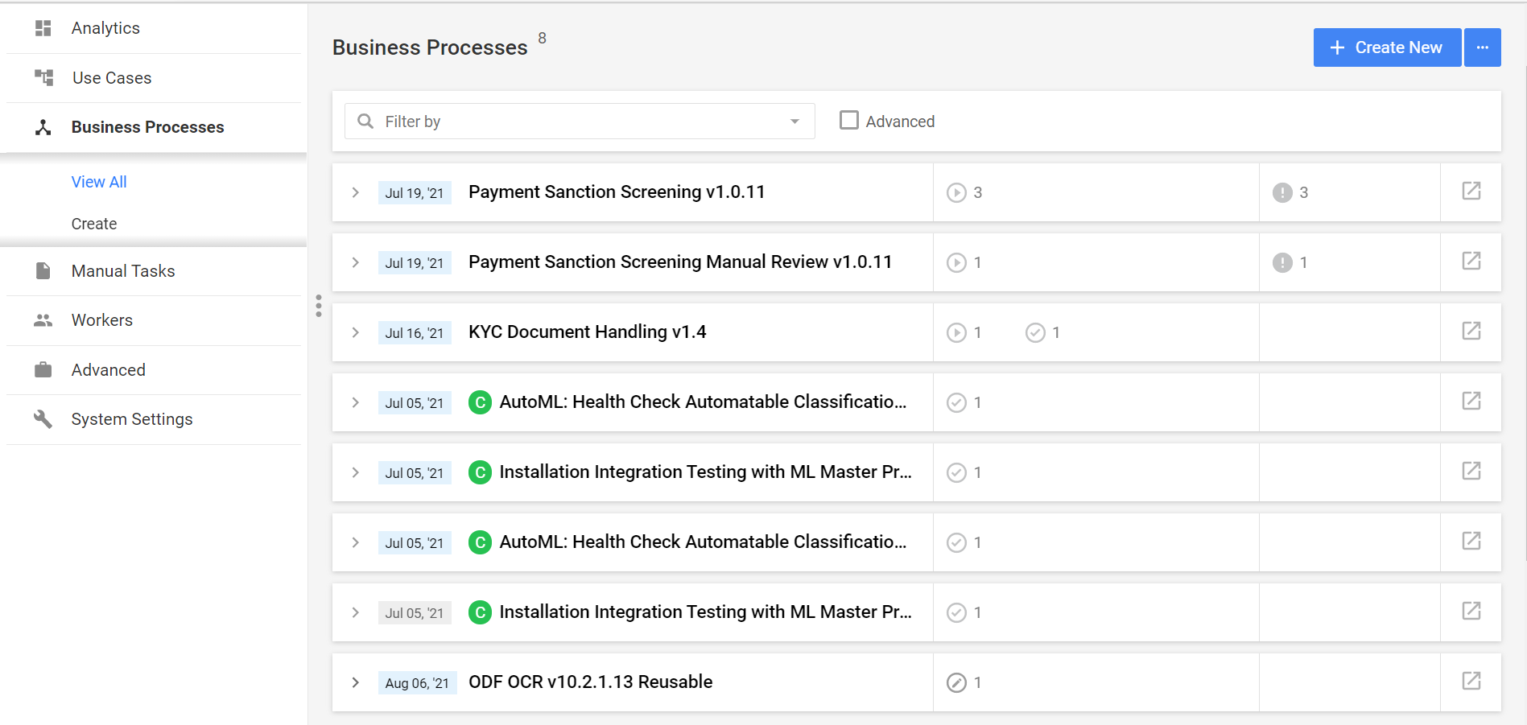Screen dimensions: 1527x725
Task: Open Payment Sanction Screening v1.0.11 title
Action: pos(617,192)
